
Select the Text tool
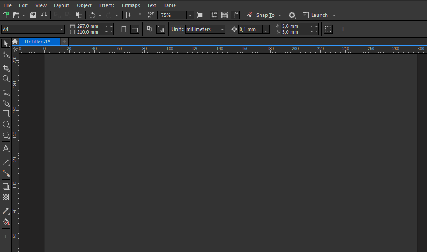[6, 149]
